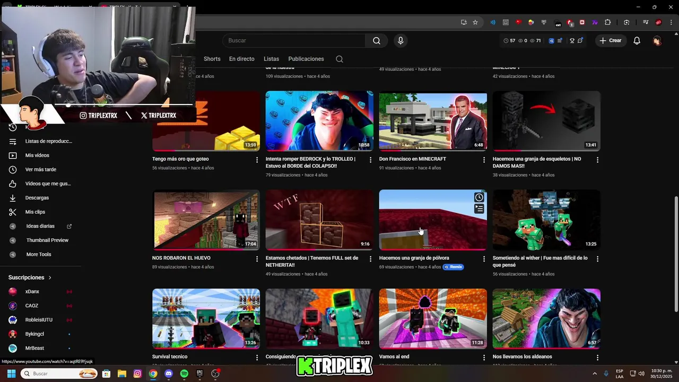This screenshot has height=382, width=679.
Task: Click the YouTube Buscar search field
Action: pos(293,40)
